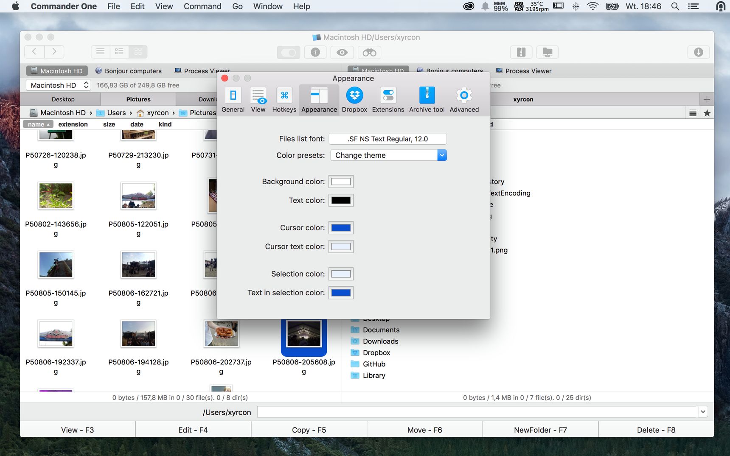Open Notification Center in menu bar
The height and width of the screenshot is (456, 730).
[x=693, y=6]
